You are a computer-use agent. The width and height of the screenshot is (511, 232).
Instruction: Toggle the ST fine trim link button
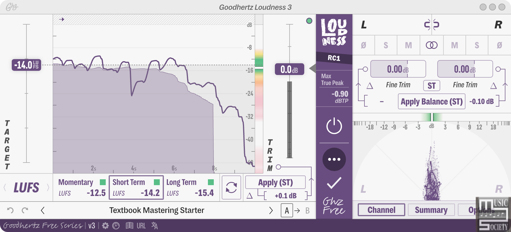(431, 86)
